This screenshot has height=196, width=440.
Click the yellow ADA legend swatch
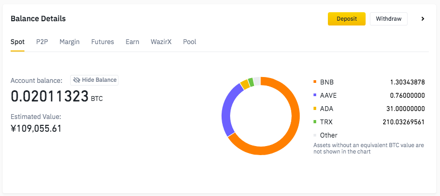(x=315, y=108)
